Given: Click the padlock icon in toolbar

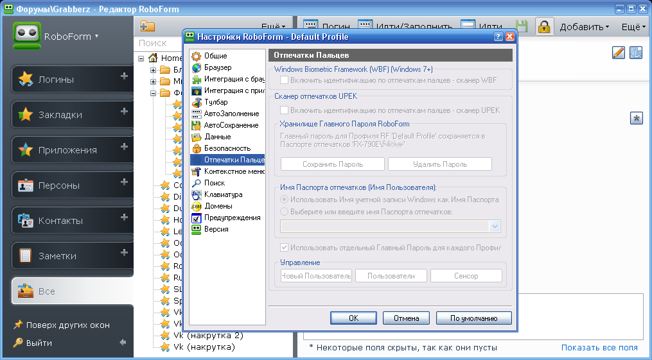Looking at the screenshot, I should [x=544, y=26].
